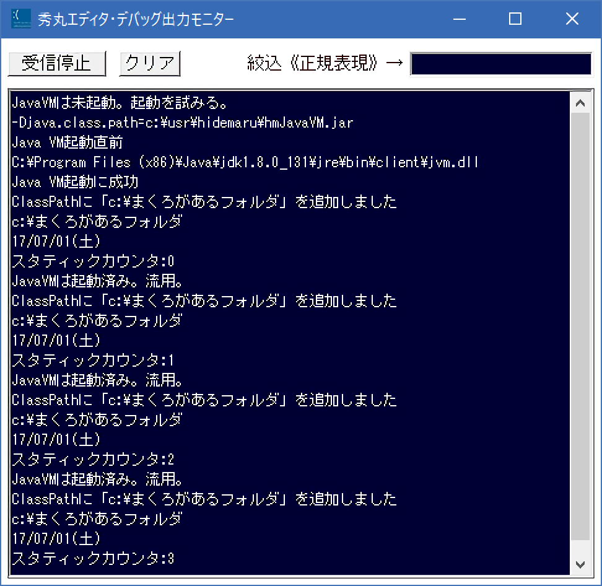Image resolution: width=602 pixels, height=586 pixels.
Task: Select the log line 'JavaVMは未起動。起動を試みる。'
Action: [121, 103]
